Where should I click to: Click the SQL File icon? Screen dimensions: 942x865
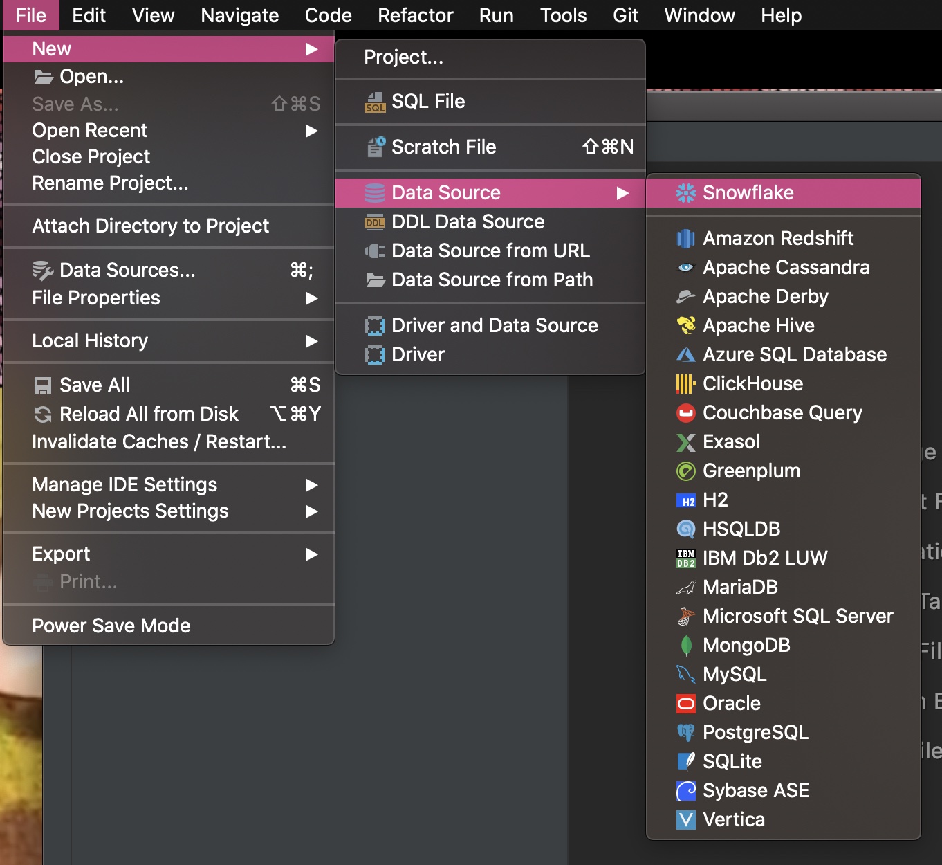[375, 102]
